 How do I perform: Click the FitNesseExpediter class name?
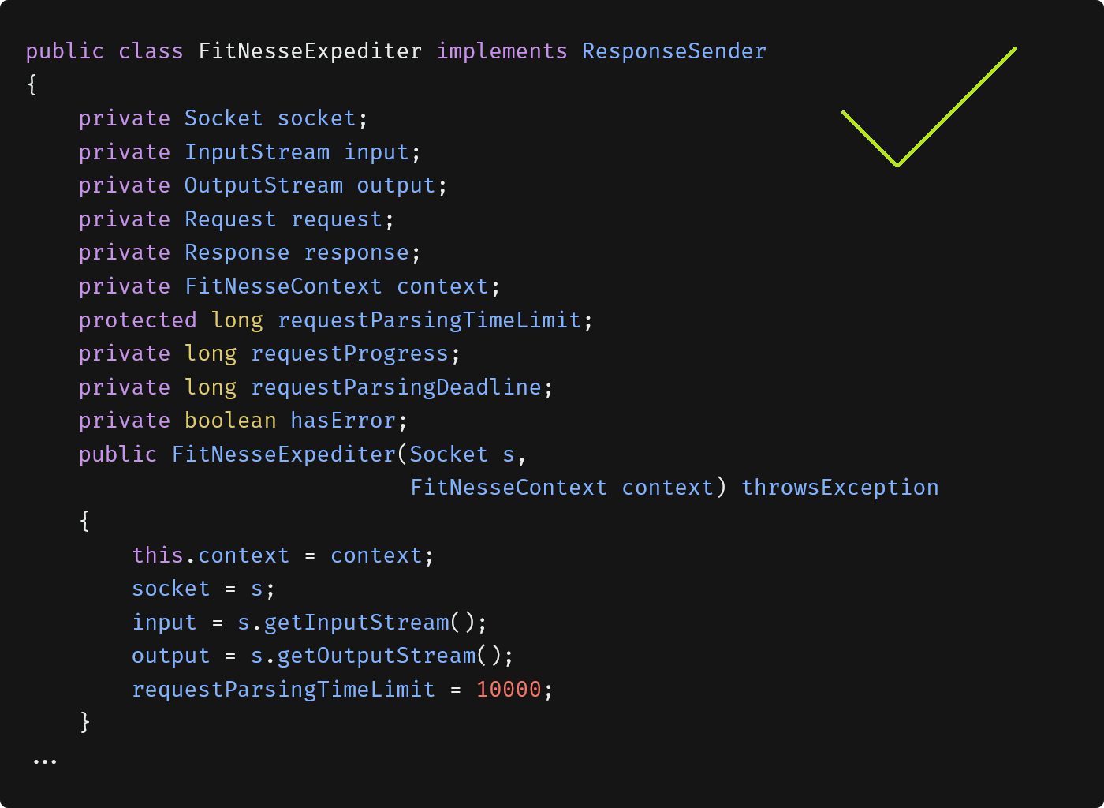(x=310, y=51)
